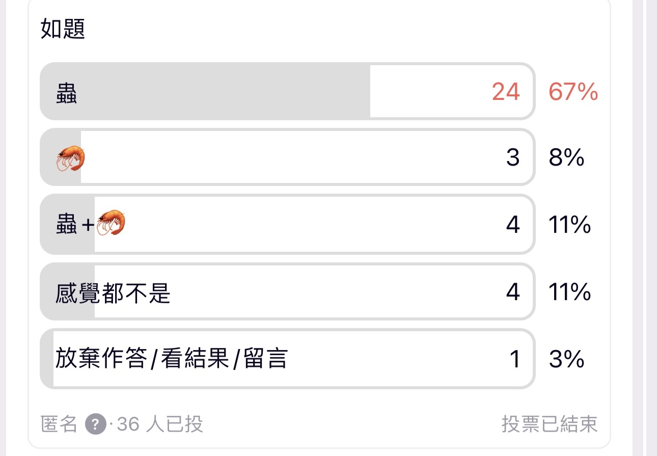Image resolution: width=657 pixels, height=456 pixels.
Task: Select the 蟲 poll option
Action: [x=288, y=92]
